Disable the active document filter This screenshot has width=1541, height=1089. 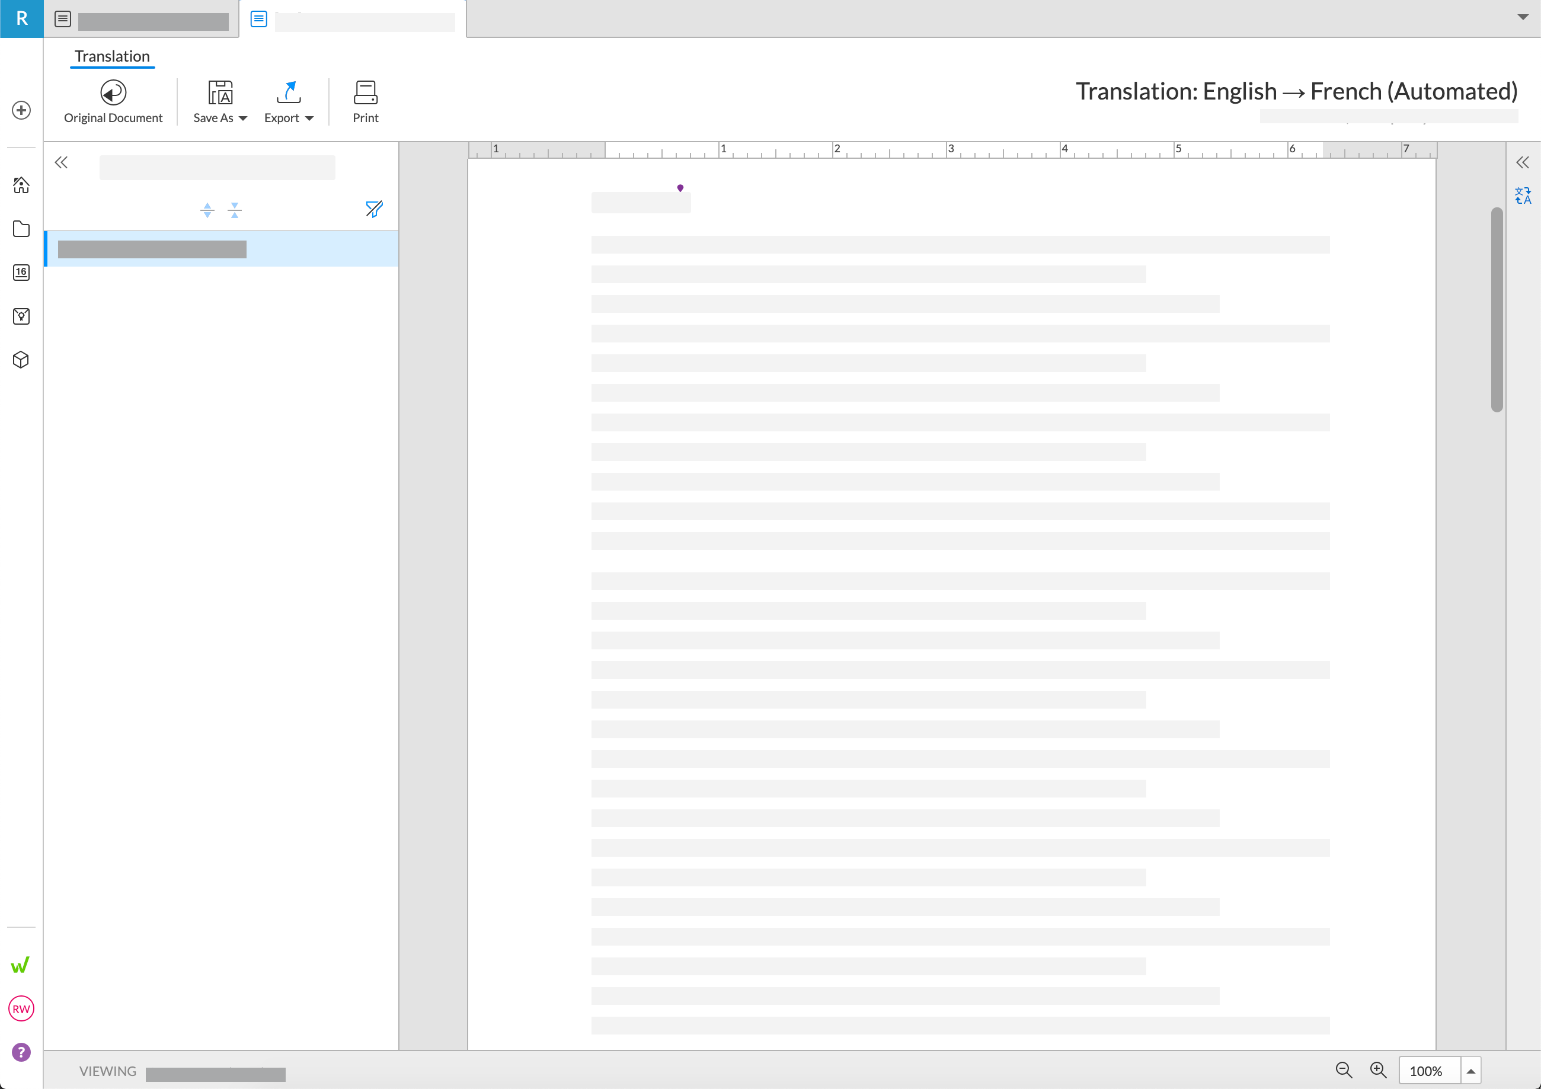pyautogui.click(x=374, y=209)
